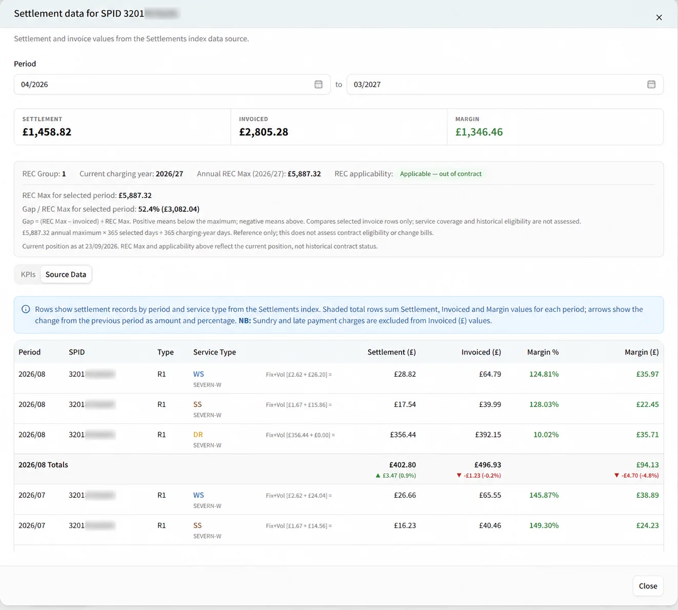Open SS service type in 2026/08 row
Image resolution: width=678 pixels, height=610 pixels.
point(197,404)
